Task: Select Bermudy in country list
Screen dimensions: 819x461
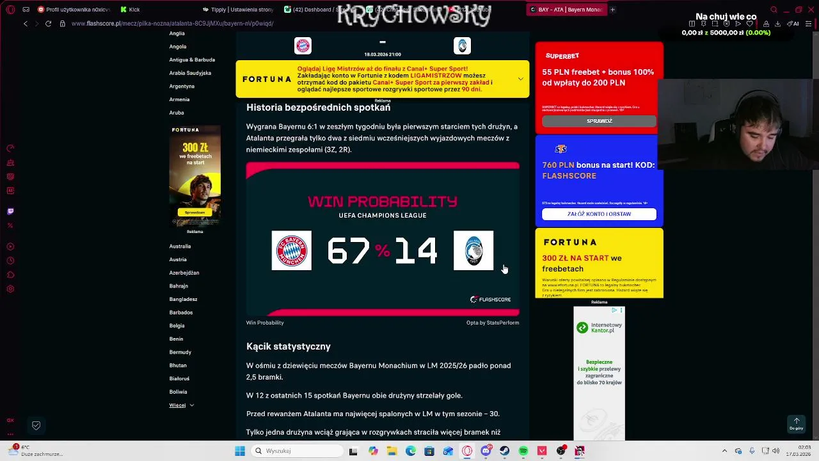Action: (x=180, y=352)
